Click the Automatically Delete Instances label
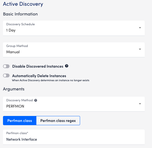Viewport: 152px width, 148px height. tap(39, 76)
